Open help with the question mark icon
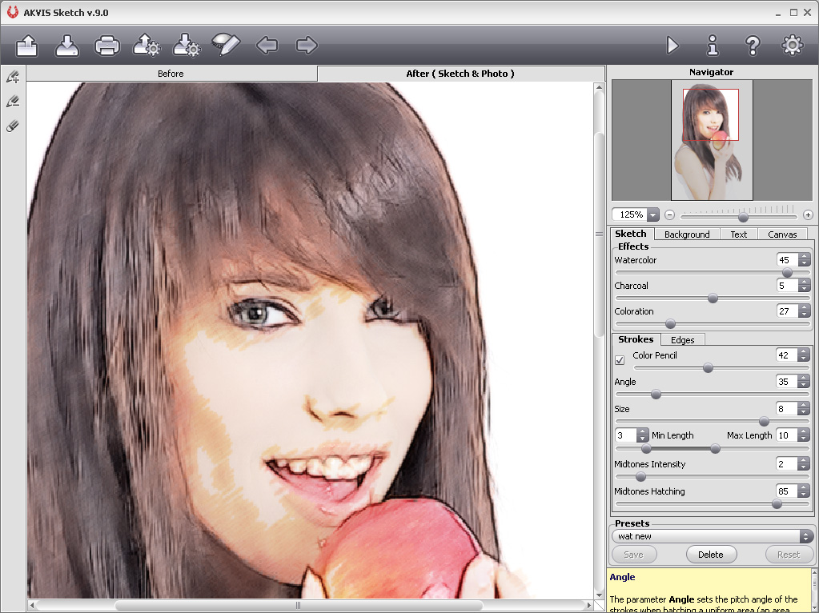 [x=752, y=46]
